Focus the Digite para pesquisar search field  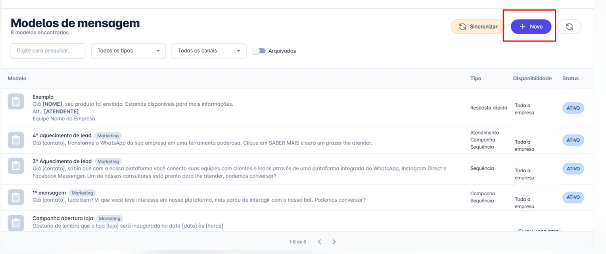[x=48, y=51]
